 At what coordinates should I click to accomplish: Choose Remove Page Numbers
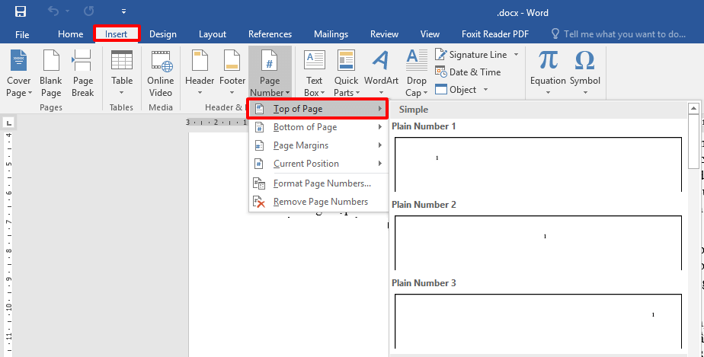[318, 202]
